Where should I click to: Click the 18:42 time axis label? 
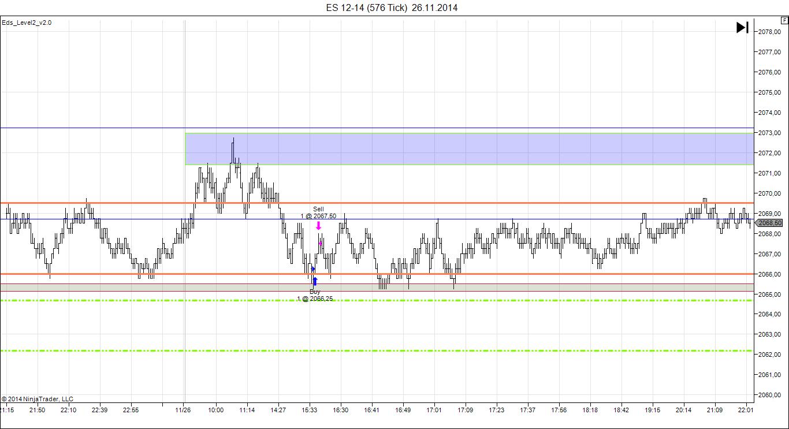[x=621, y=410]
